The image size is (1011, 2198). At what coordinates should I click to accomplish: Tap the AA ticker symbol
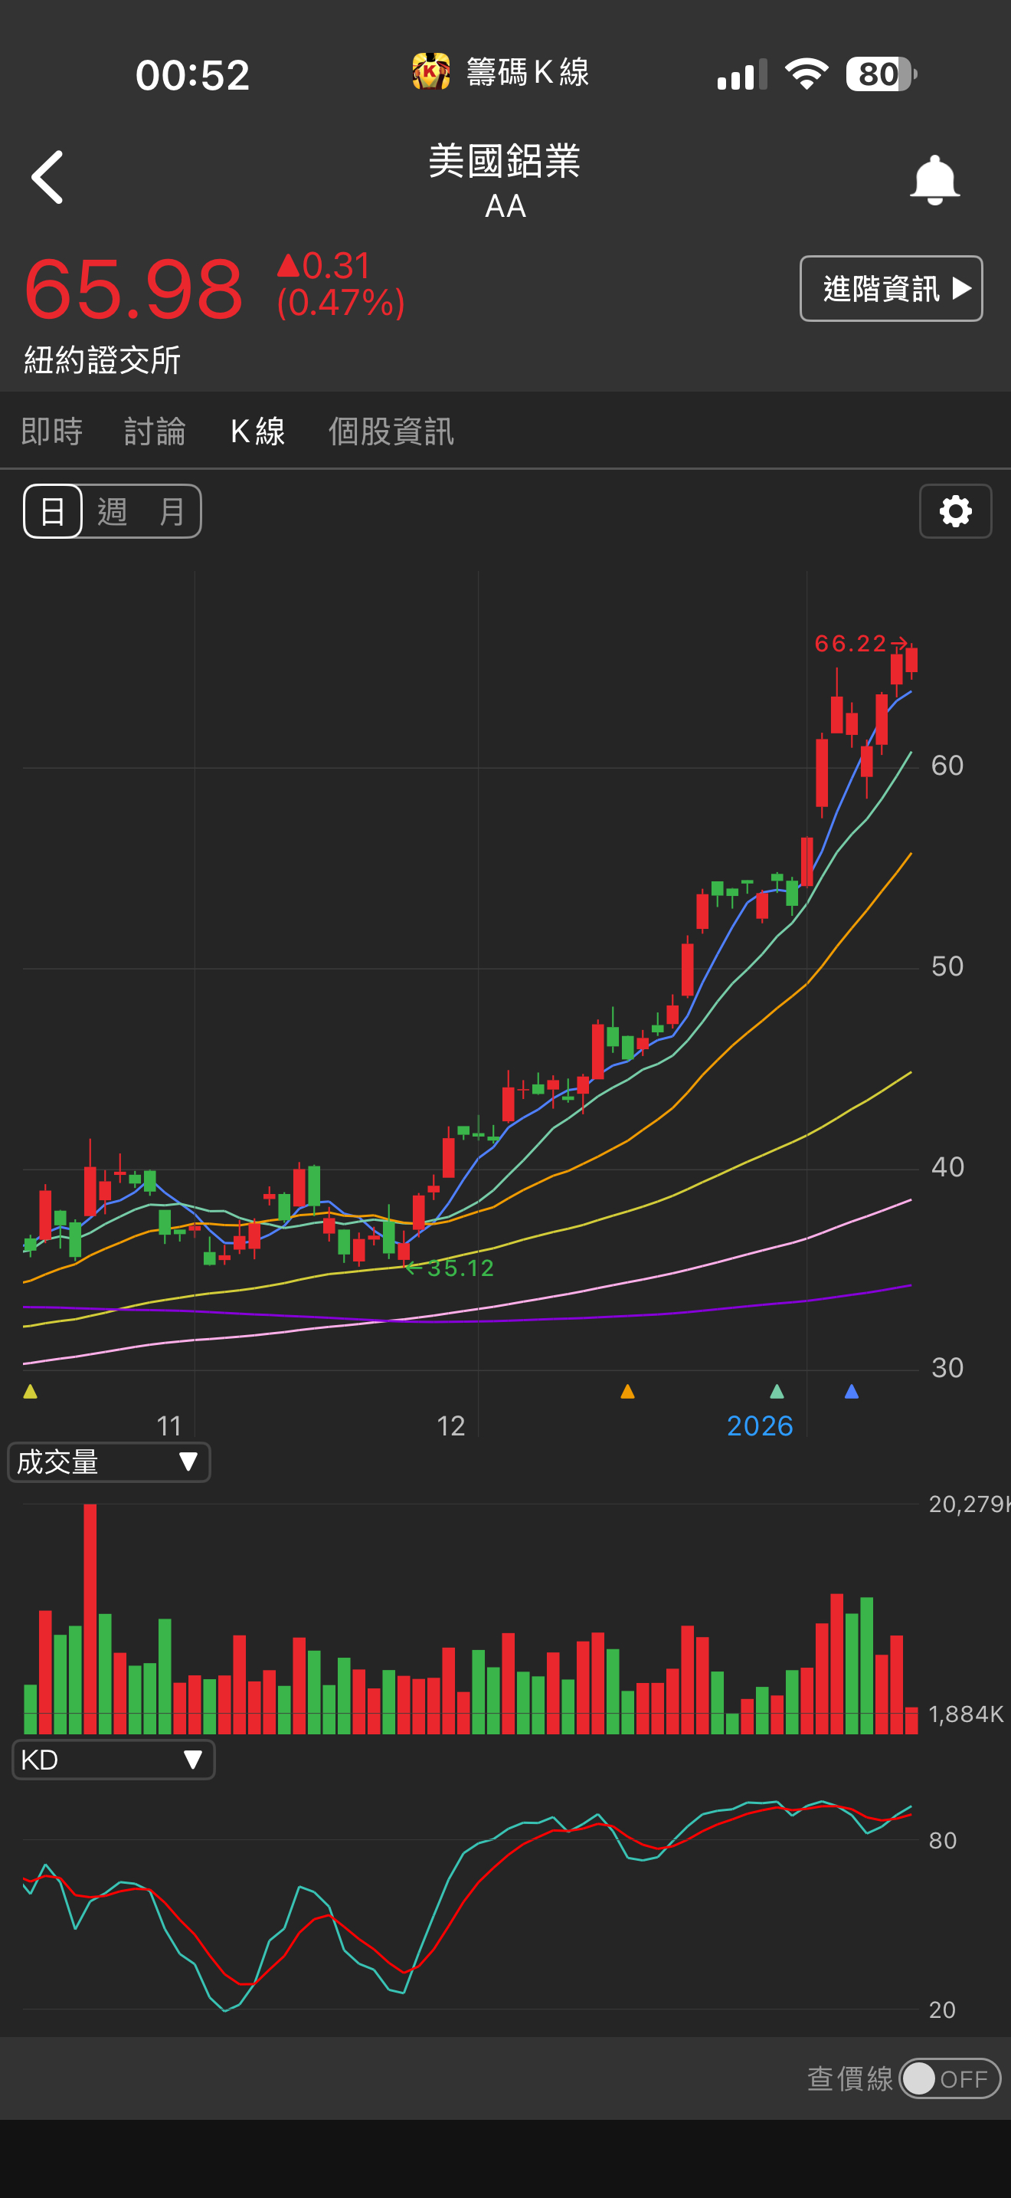pyautogui.click(x=505, y=206)
